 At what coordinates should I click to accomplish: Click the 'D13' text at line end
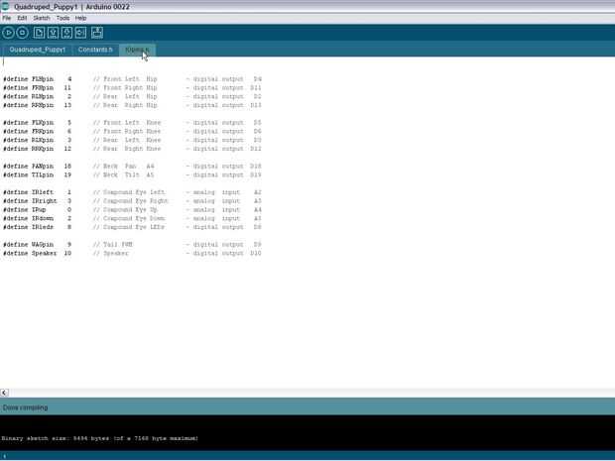pyautogui.click(x=256, y=105)
